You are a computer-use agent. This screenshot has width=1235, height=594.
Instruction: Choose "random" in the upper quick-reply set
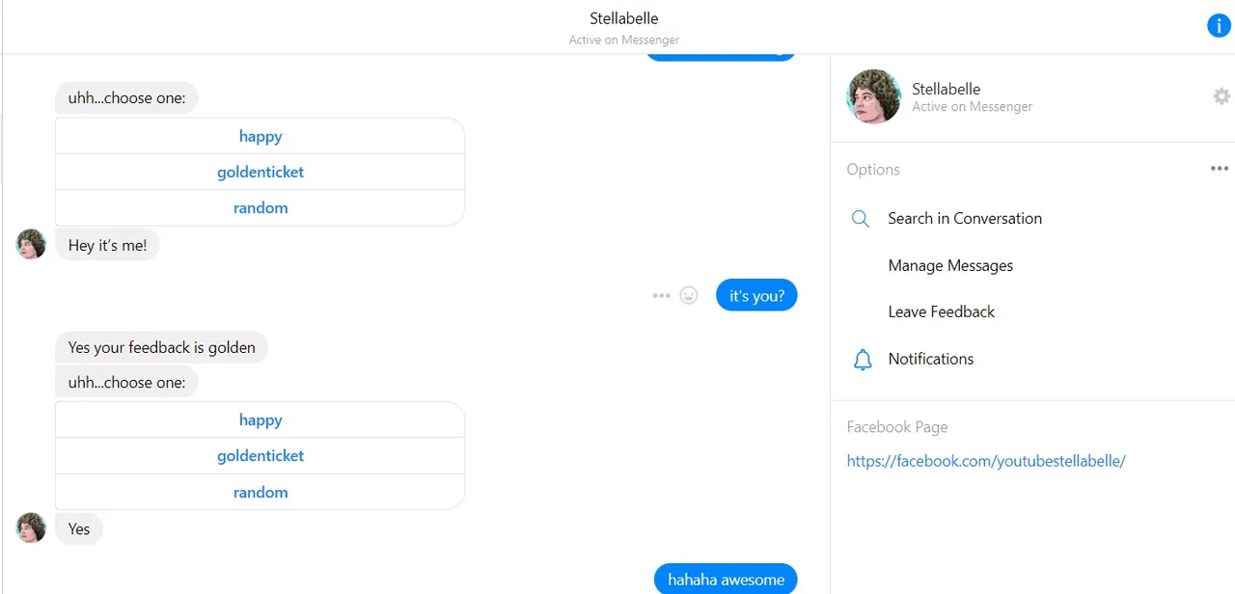coord(261,207)
